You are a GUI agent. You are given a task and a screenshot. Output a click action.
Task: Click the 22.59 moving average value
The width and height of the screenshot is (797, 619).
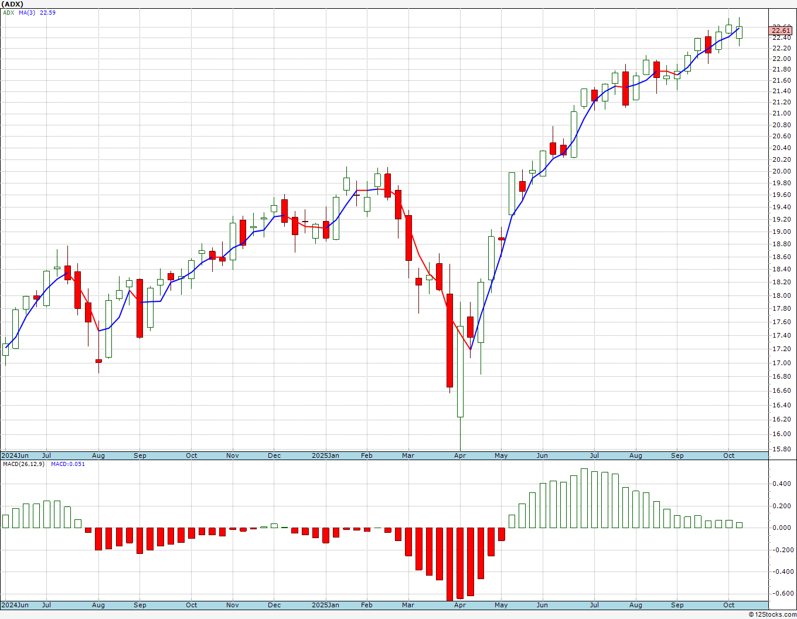coord(47,12)
